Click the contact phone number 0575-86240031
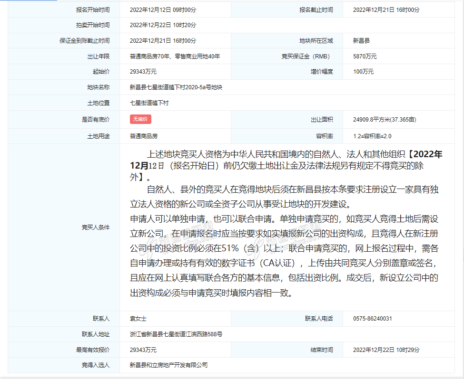The width and height of the screenshot is (464, 379). coord(373,319)
